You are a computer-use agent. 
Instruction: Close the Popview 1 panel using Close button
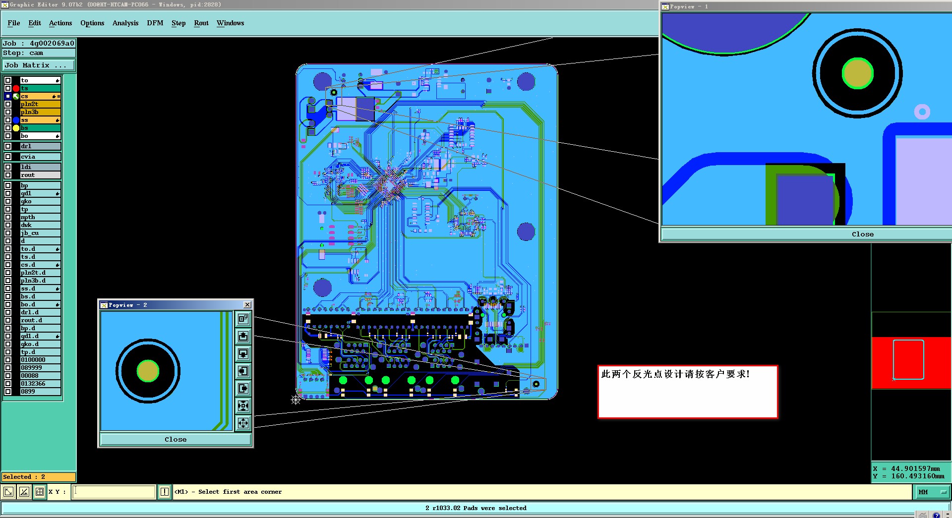coord(863,234)
